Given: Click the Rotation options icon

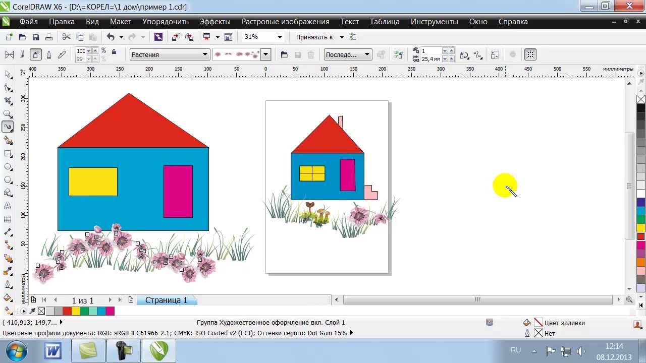Looking at the screenshot, I should pyautogui.click(x=464, y=54).
